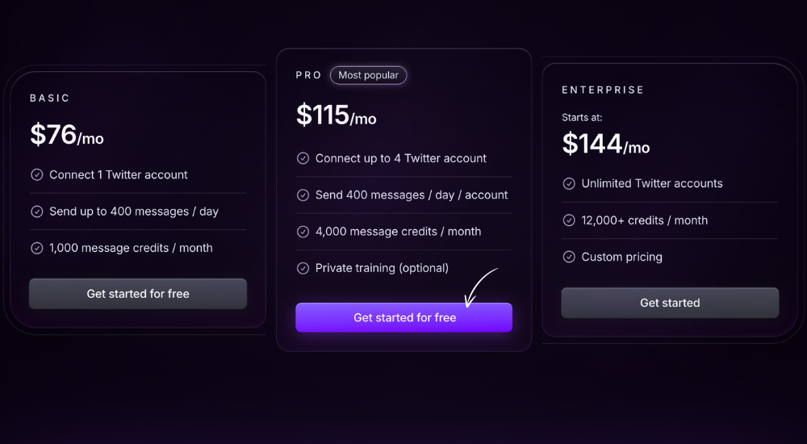Click checkmark icon beside Connect 1 Twitter account

click(37, 174)
